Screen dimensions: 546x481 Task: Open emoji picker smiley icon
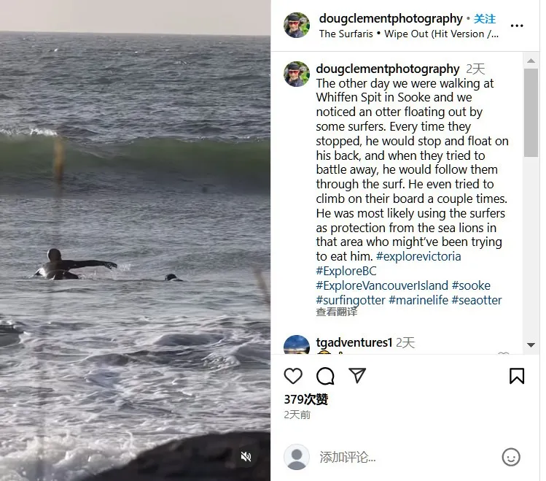point(511,457)
